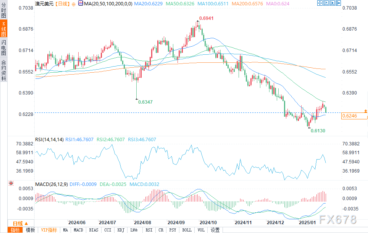Open VIP指标 tab
368x233 pixels.
(49, 230)
